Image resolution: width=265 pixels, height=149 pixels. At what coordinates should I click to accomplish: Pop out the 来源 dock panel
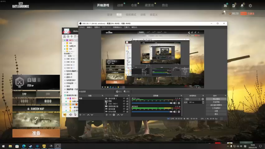[129, 96]
